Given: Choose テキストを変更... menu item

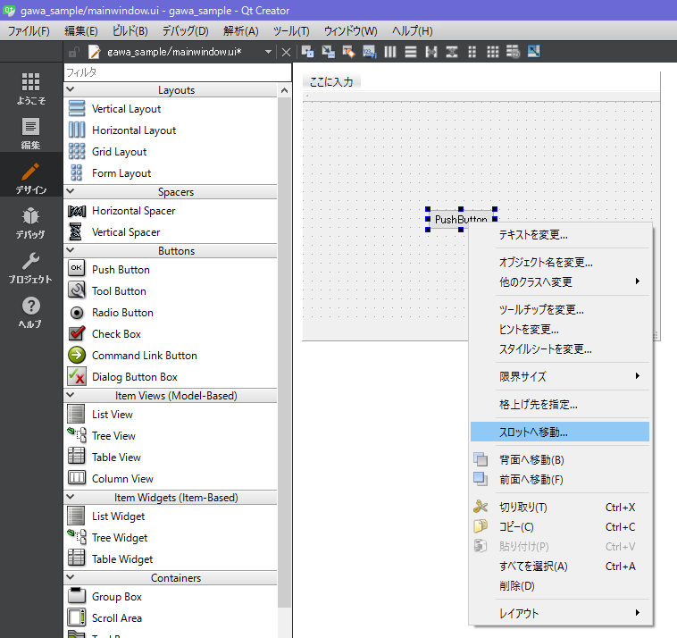Looking at the screenshot, I should [x=560, y=234].
